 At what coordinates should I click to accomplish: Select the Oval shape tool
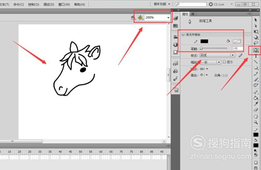256,68
